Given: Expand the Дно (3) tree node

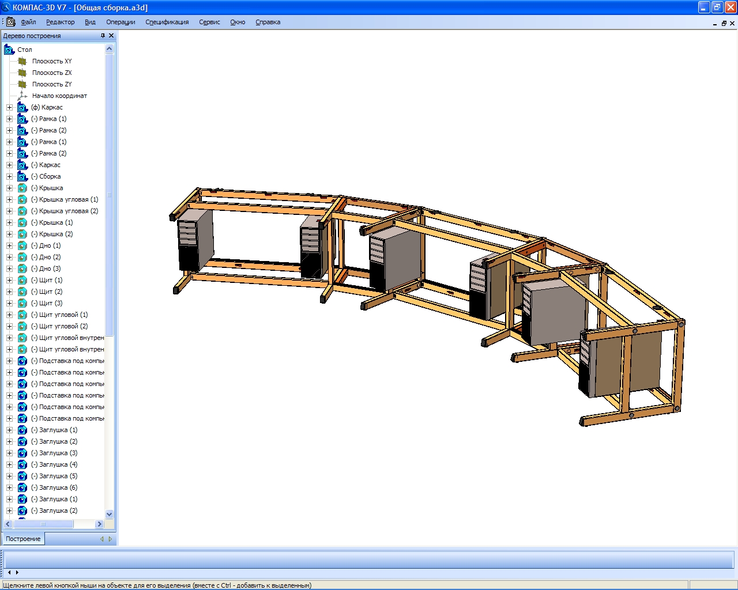Looking at the screenshot, I should click(9, 268).
